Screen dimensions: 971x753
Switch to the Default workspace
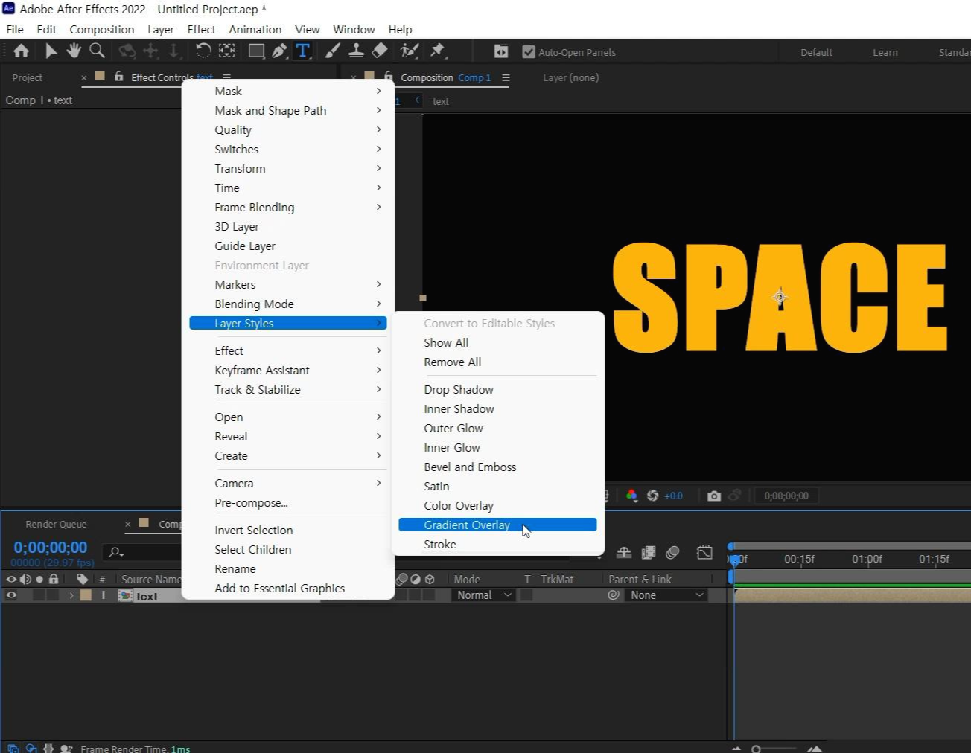click(x=816, y=52)
